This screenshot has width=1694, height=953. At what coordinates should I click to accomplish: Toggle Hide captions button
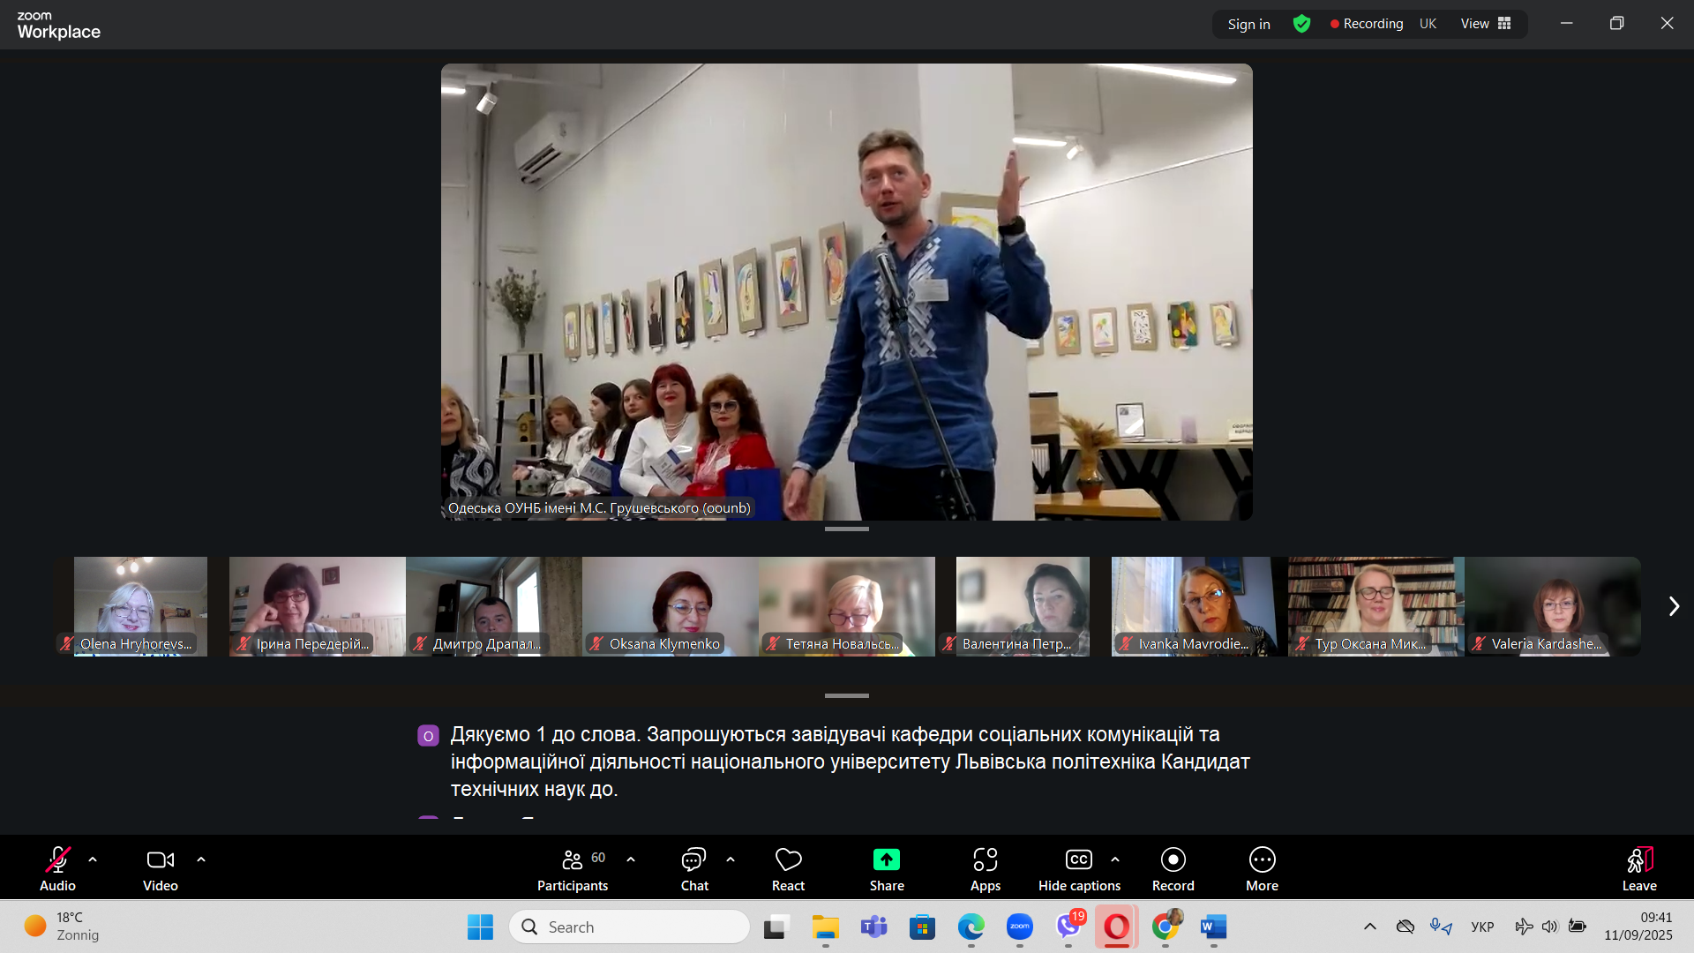pyautogui.click(x=1078, y=869)
